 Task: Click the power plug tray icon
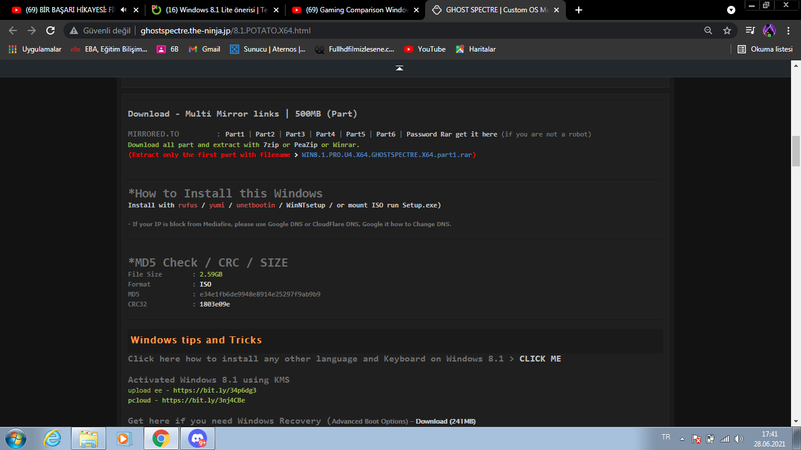click(x=711, y=438)
